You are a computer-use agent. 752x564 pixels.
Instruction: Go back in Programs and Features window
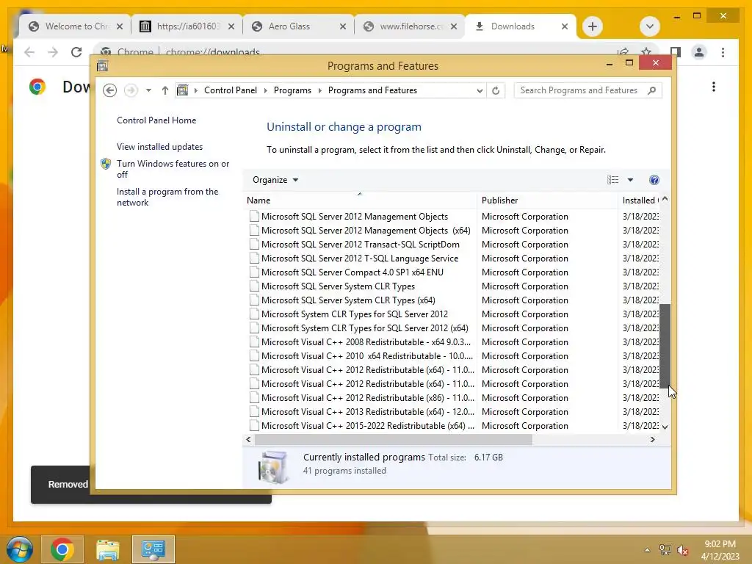tap(110, 90)
